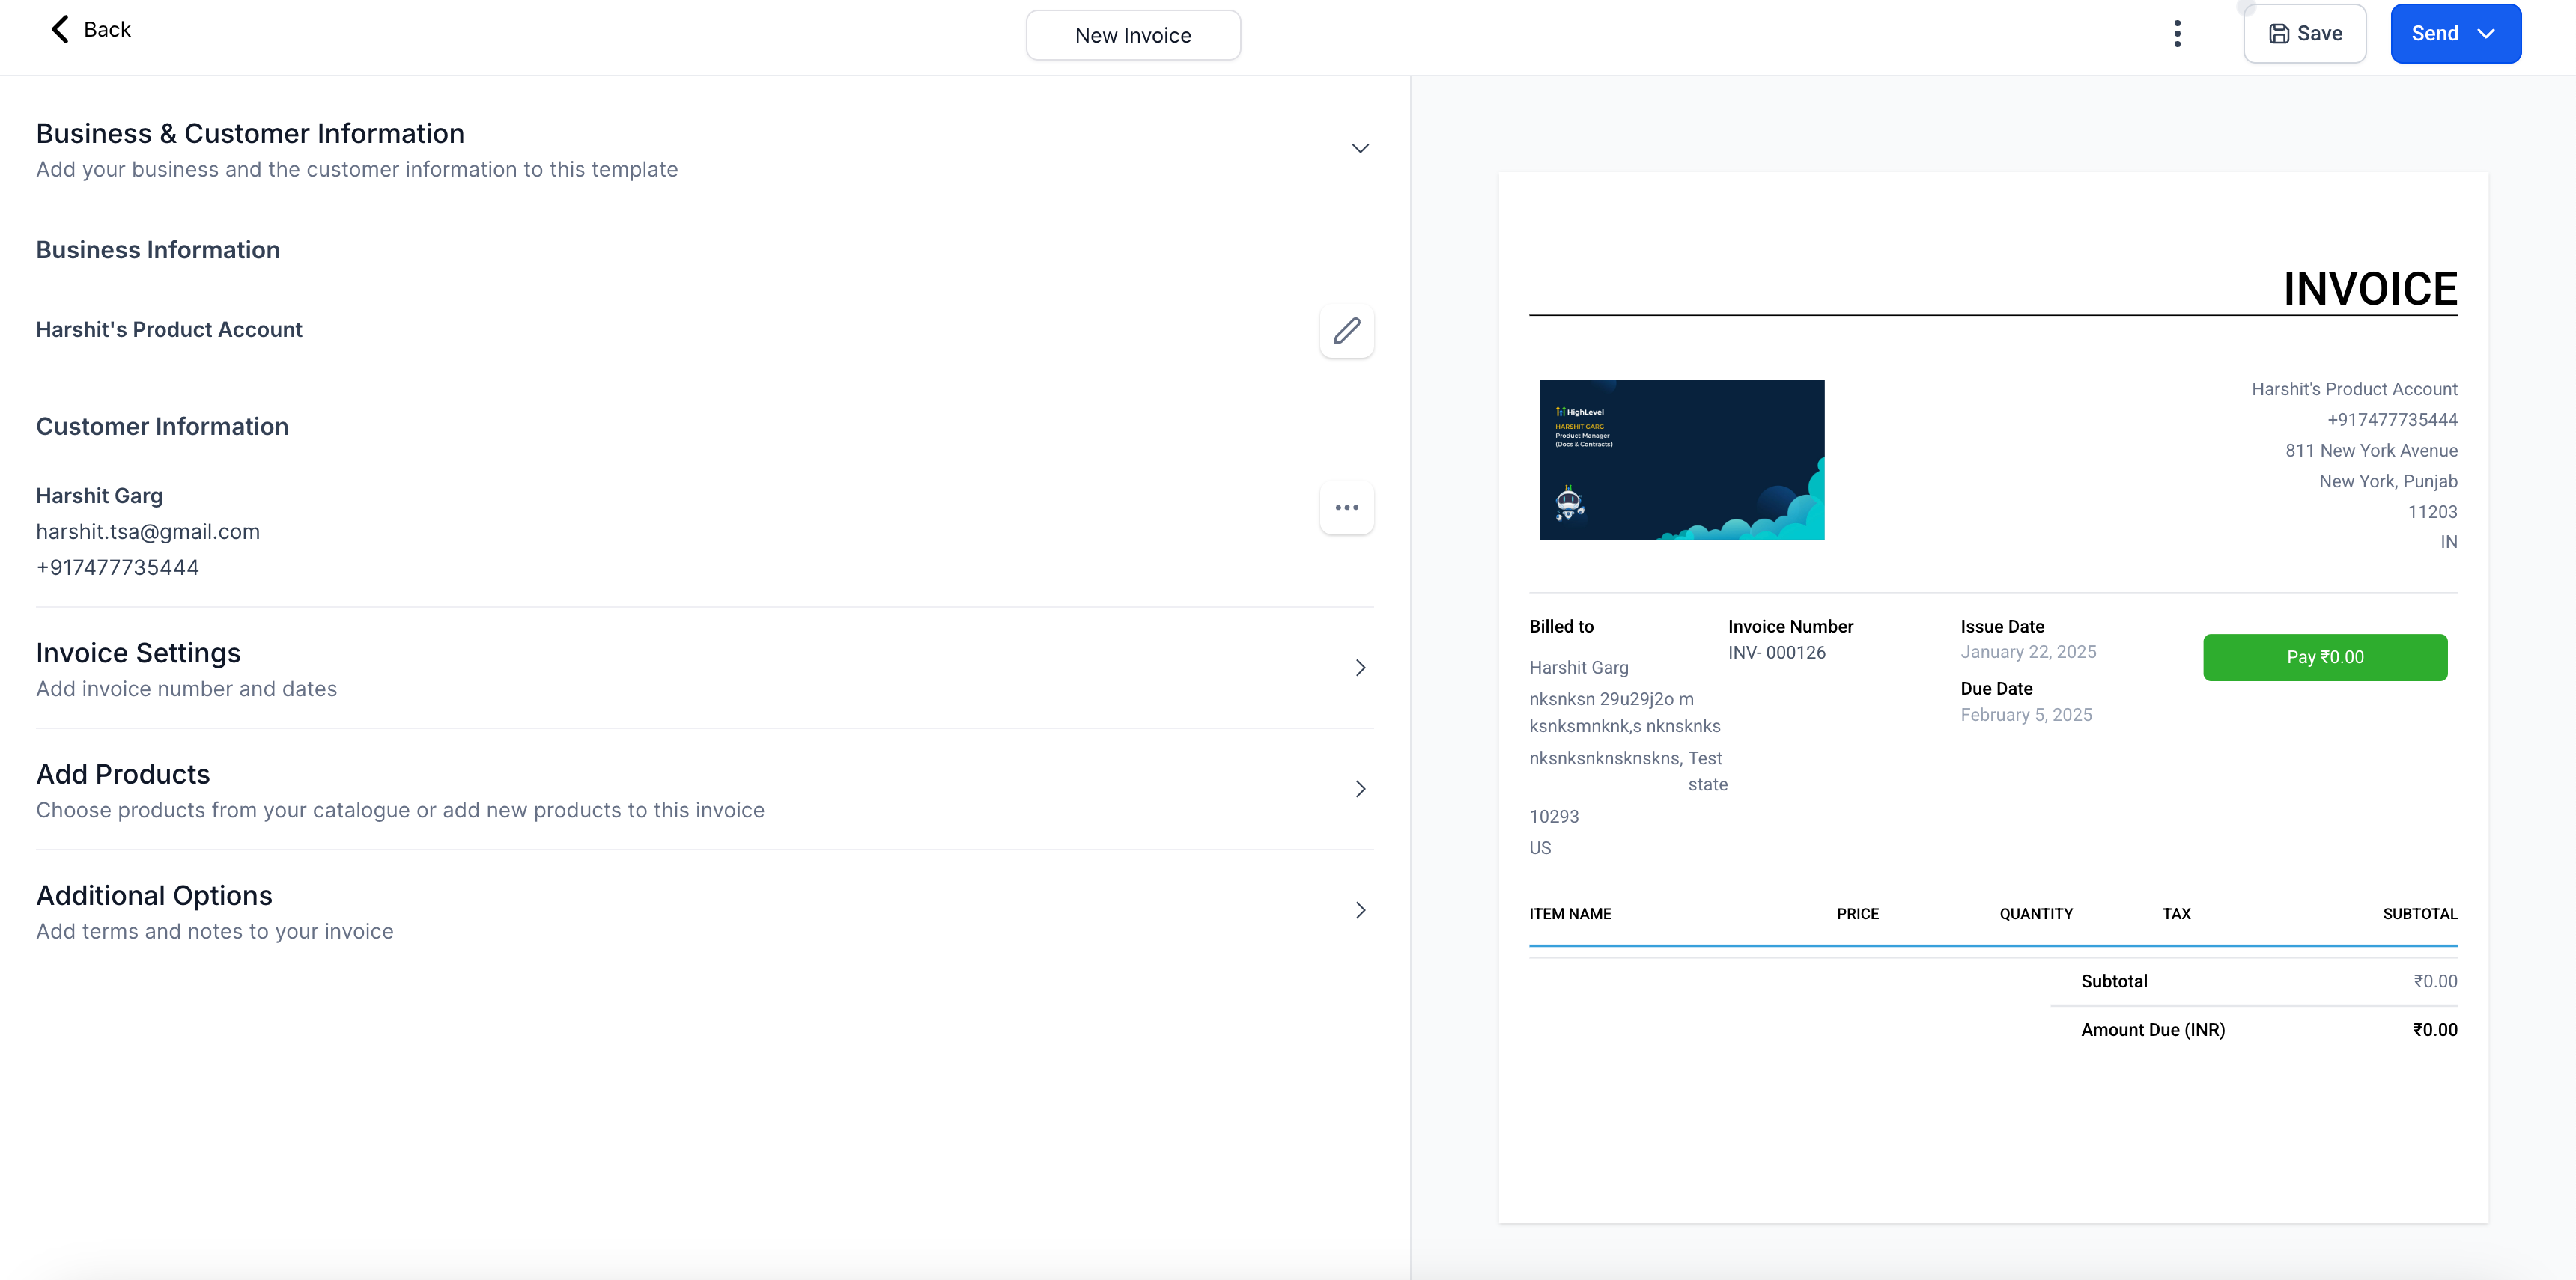The height and width of the screenshot is (1280, 2576).
Task: Expand the Invoice Settings section
Action: point(1359,668)
